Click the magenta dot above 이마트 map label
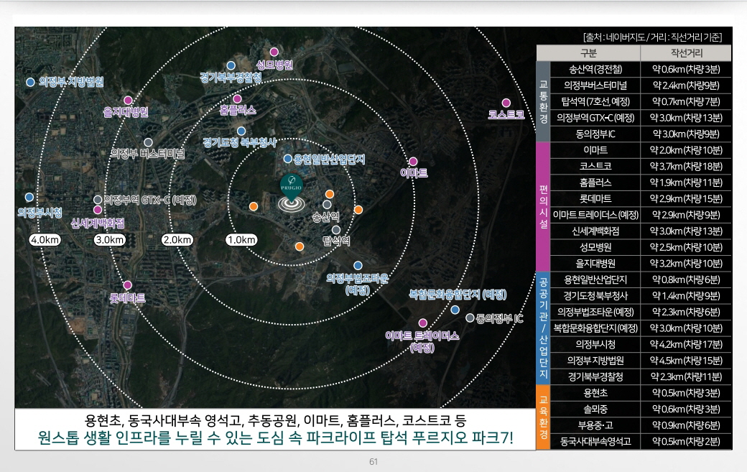Image resolution: width=747 pixels, height=472 pixels. [x=413, y=162]
